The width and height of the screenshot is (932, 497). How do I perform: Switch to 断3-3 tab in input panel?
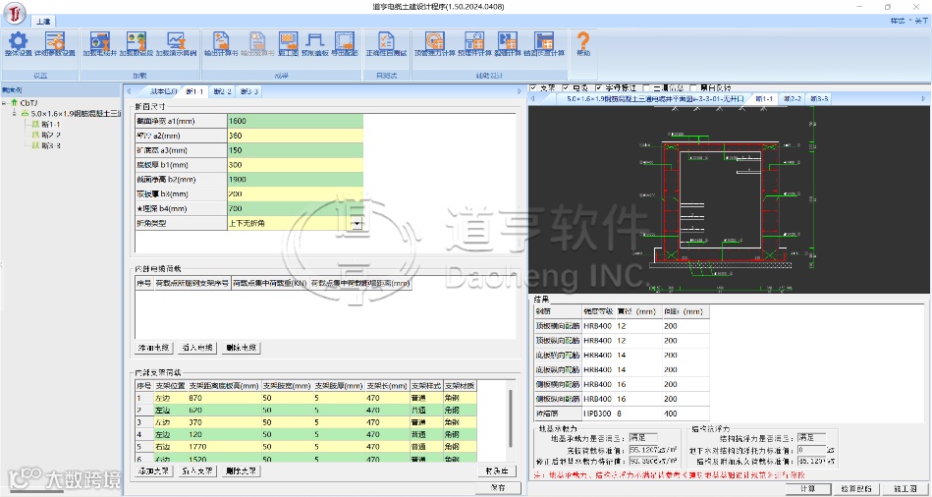tap(249, 91)
